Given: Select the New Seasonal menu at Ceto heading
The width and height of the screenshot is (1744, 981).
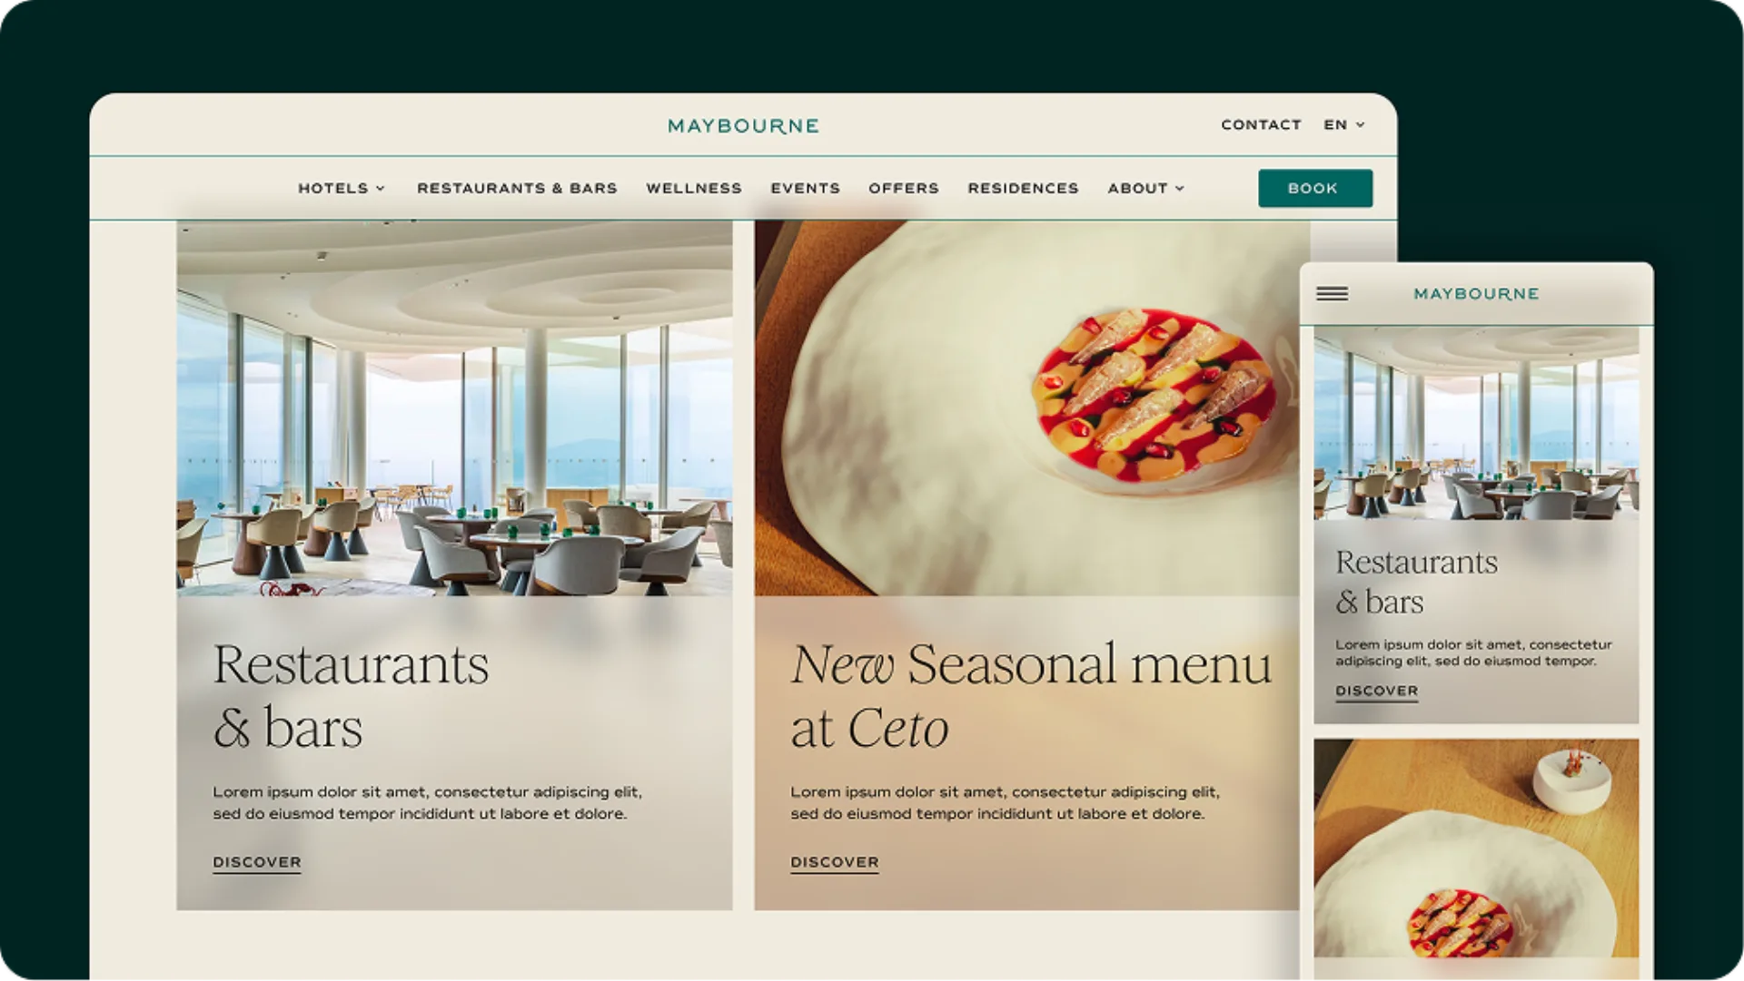Looking at the screenshot, I should [1031, 696].
